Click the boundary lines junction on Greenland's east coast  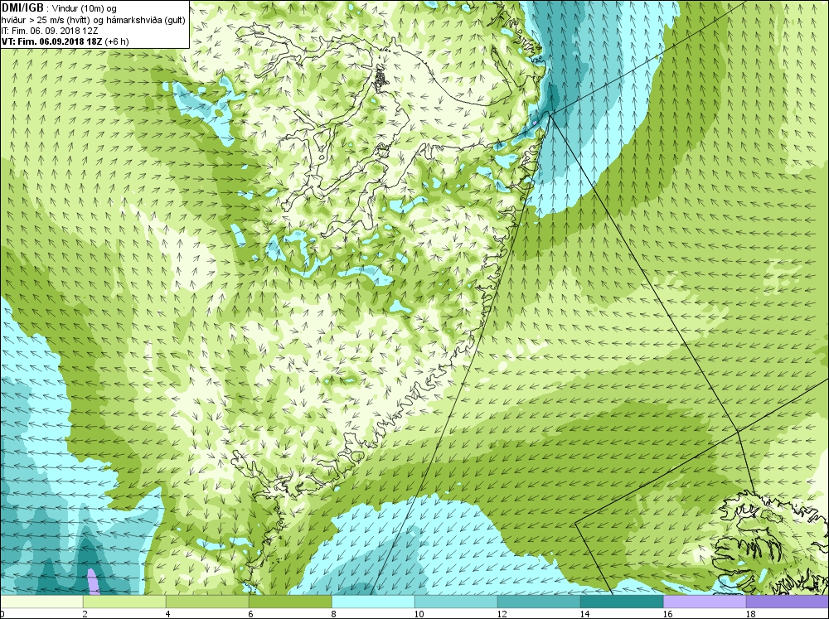click(x=550, y=114)
